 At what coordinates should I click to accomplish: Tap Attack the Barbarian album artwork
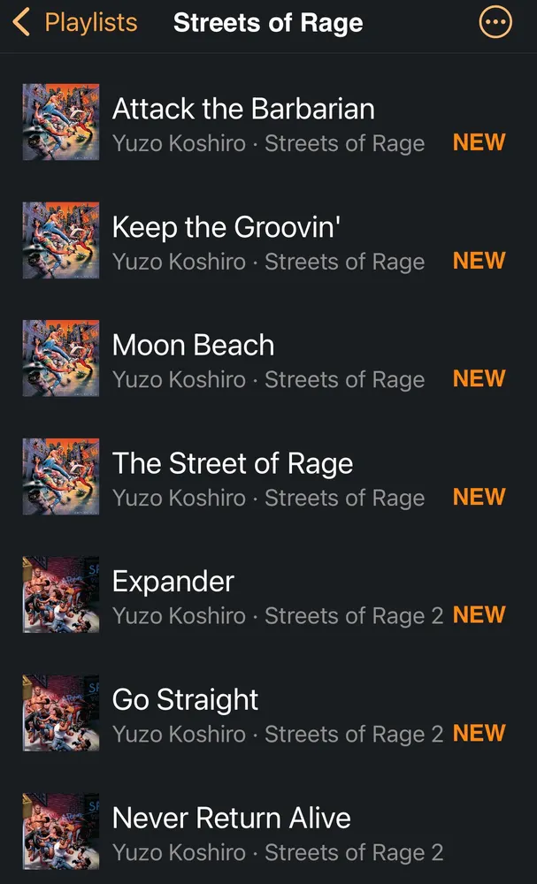(x=60, y=122)
